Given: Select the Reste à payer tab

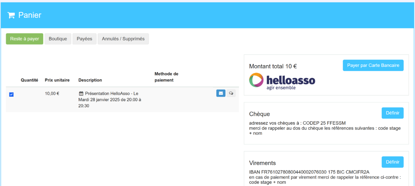Looking at the screenshot, I should [24, 39].
